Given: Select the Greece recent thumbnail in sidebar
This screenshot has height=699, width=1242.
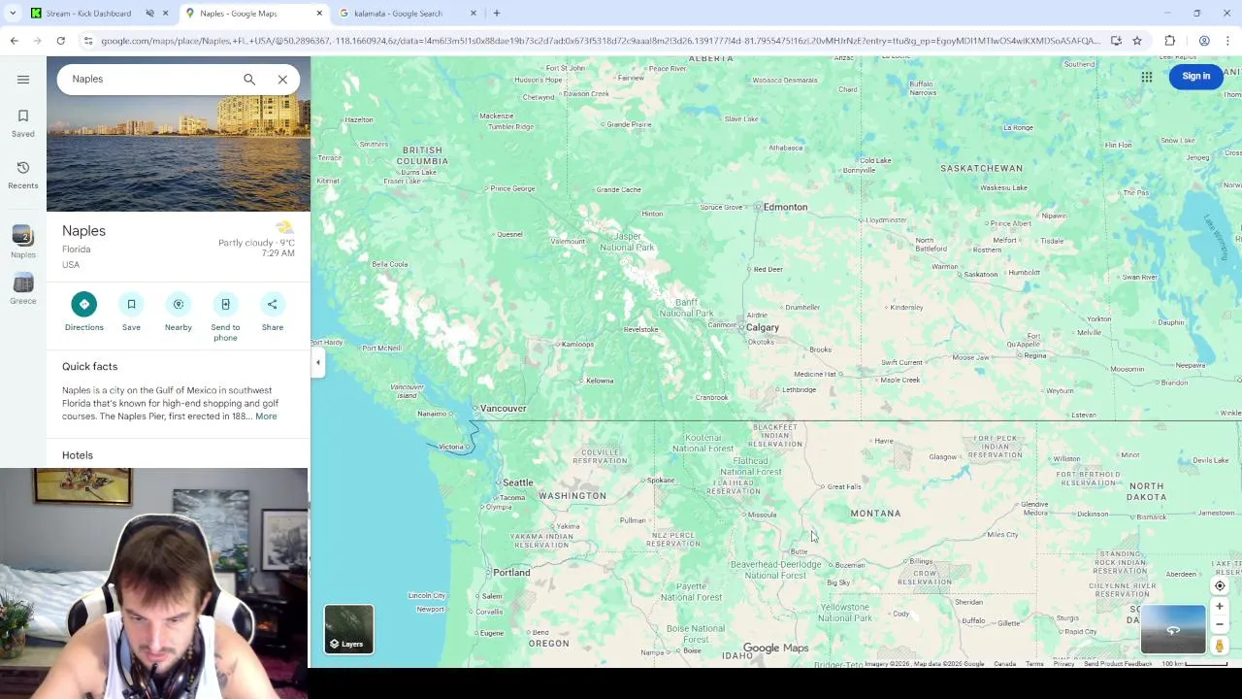Looking at the screenshot, I should 23,288.
